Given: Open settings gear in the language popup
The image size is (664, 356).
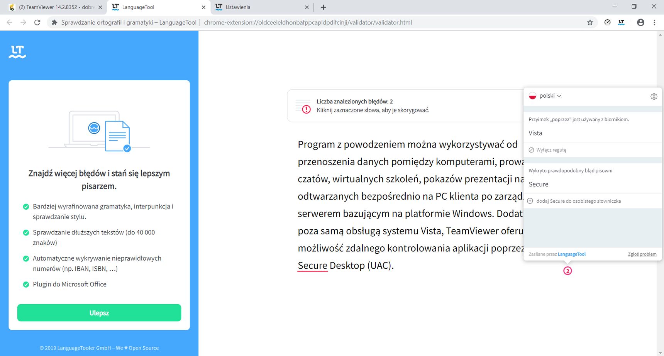Looking at the screenshot, I should 654,97.
